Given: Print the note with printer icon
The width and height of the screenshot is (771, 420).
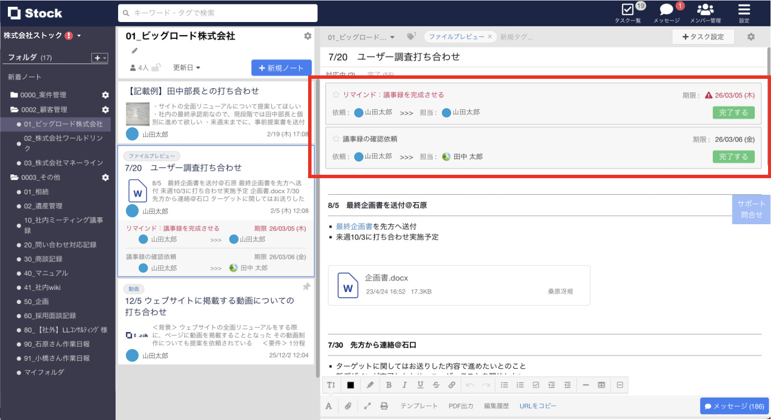Looking at the screenshot, I should click(x=385, y=406).
